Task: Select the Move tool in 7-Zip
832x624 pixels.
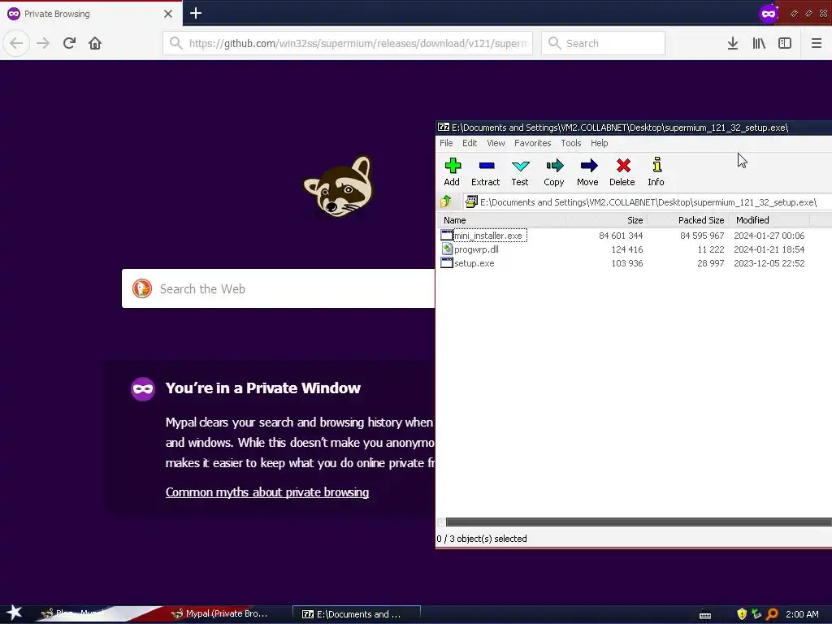Action: pos(588,171)
